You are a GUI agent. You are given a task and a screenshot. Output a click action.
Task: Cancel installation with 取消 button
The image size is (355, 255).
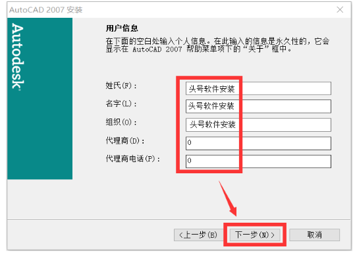click(314, 235)
